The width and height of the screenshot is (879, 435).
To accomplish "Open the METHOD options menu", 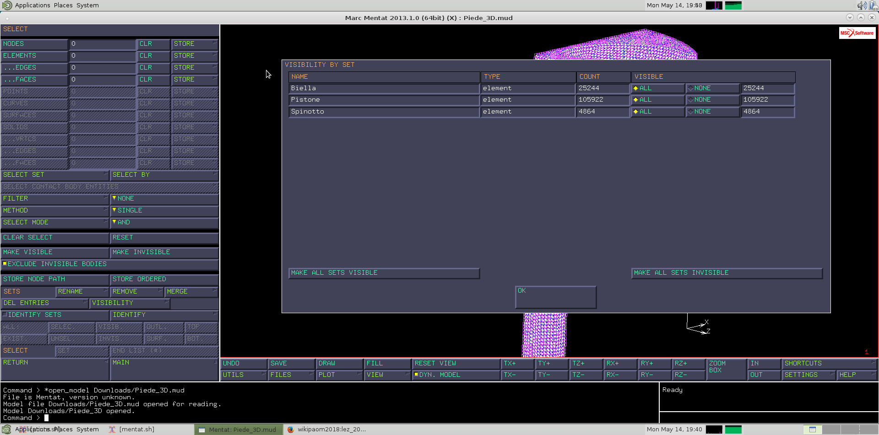I will (54, 211).
